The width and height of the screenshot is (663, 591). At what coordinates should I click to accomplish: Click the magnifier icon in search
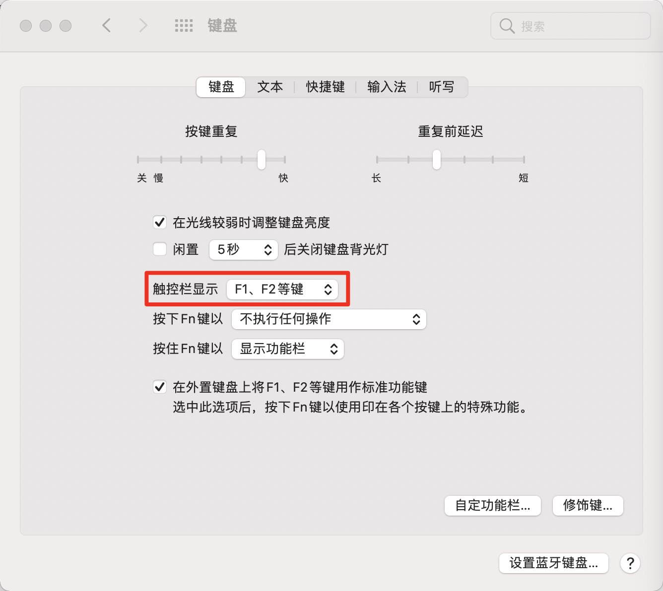tap(507, 26)
